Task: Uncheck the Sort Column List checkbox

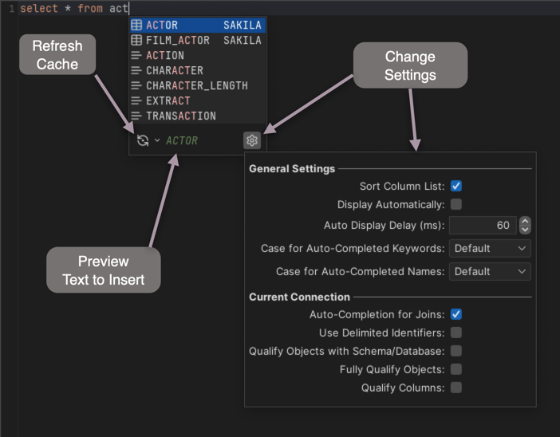Action: point(456,186)
